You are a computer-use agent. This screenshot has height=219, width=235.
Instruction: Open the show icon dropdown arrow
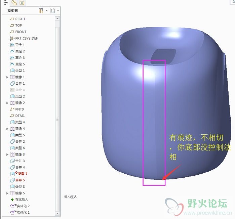pos(58,11)
